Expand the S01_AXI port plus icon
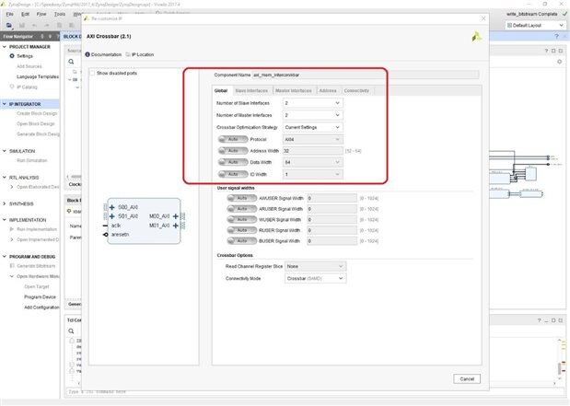The height and width of the screenshot is (406, 570). 112,216
